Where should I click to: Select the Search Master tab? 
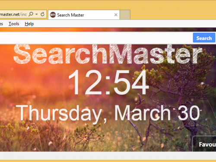[84, 15]
